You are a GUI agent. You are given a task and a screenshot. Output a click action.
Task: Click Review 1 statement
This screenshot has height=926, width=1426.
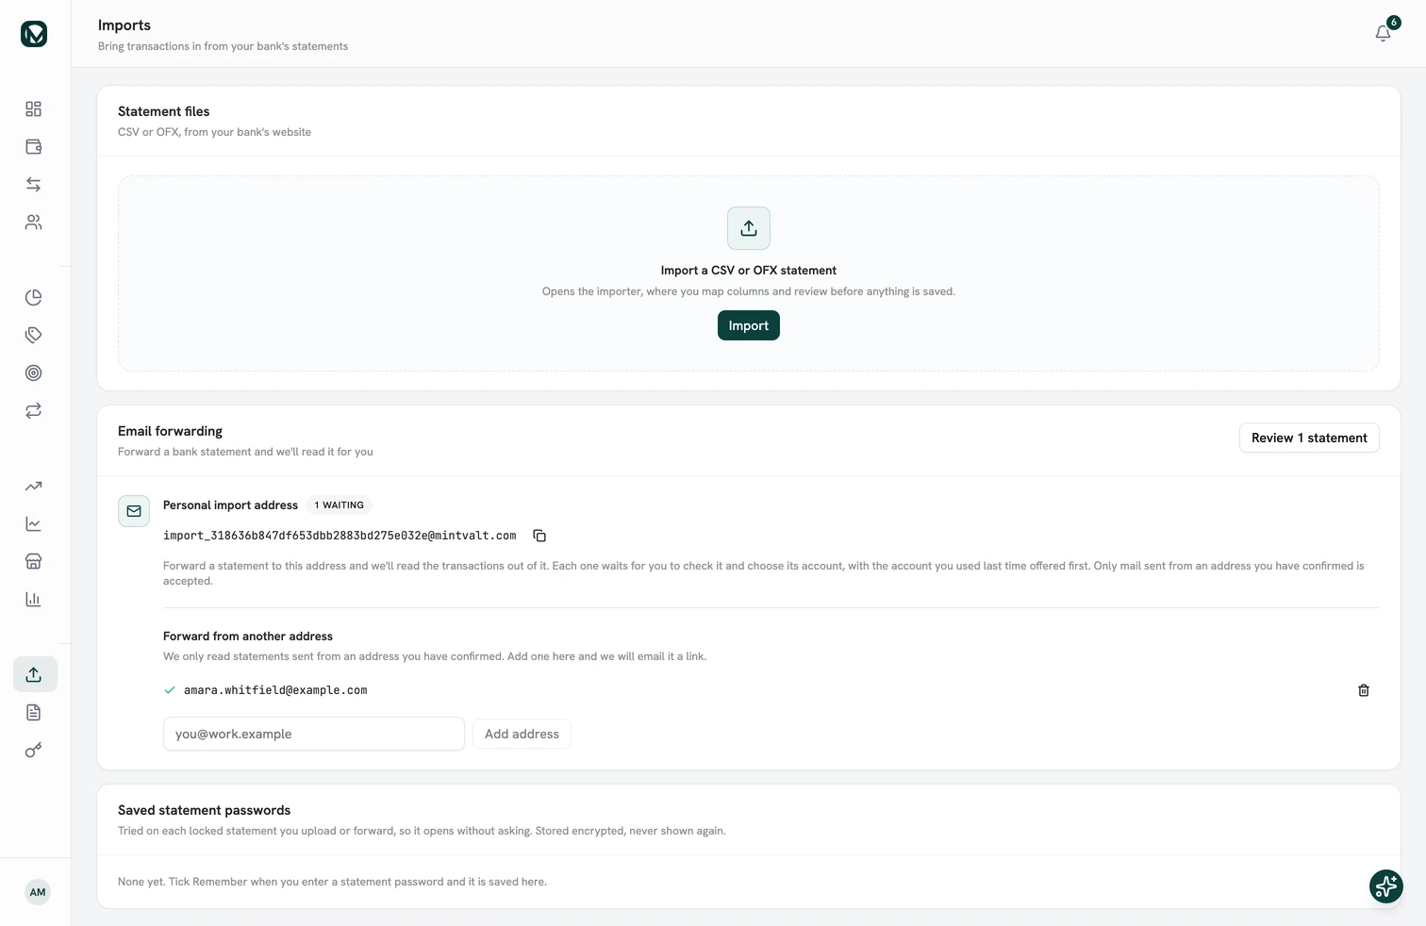[x=1309, y=438]
